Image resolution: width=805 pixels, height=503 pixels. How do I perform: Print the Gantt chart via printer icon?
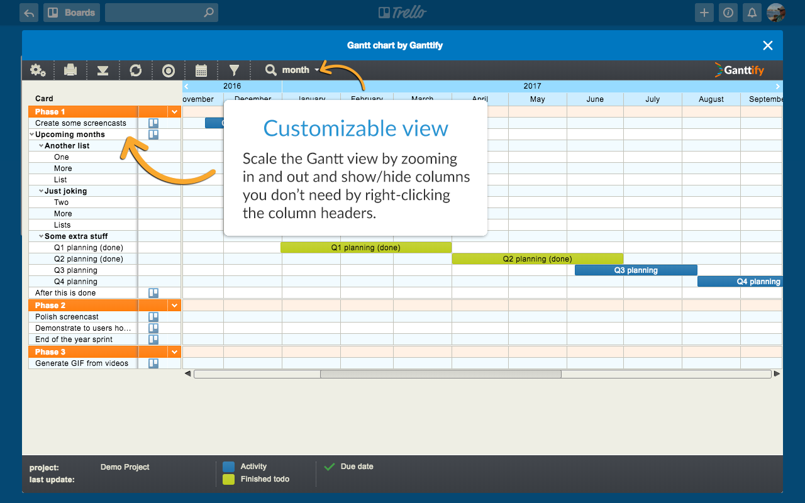pyautogui.click(x=70, y=70)
